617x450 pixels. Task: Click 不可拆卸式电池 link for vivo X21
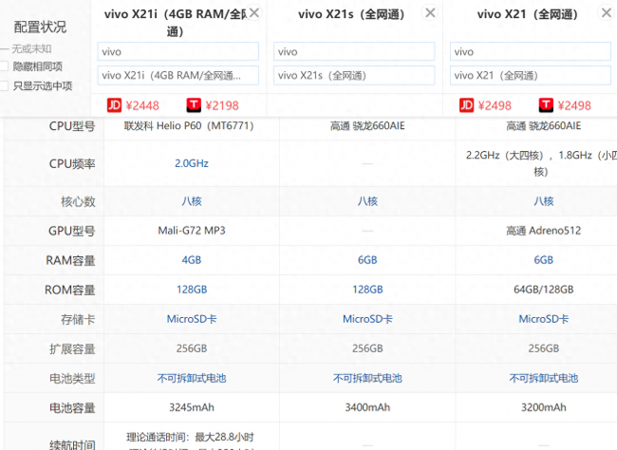tap(544, 379)
